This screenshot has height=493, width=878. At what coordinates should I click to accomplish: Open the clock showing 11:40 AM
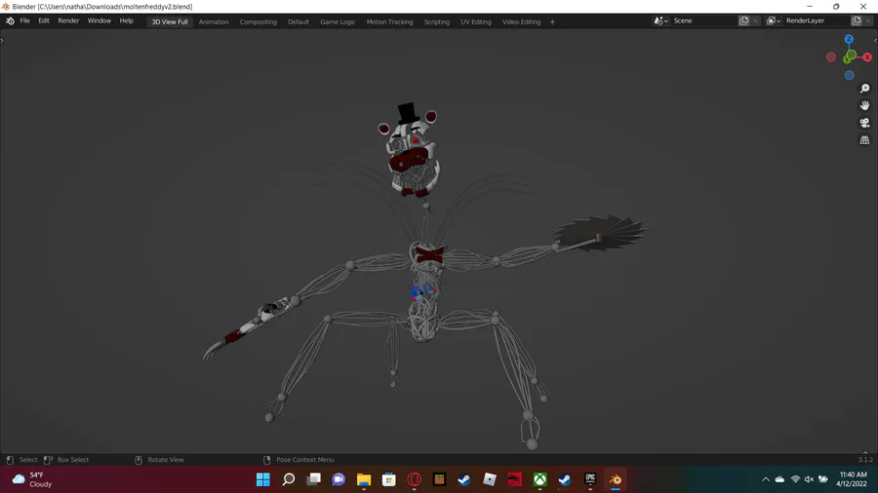pos(852,479)
